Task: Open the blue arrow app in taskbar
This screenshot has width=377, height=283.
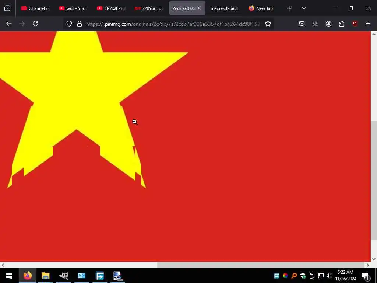Action: coord(100,276)
